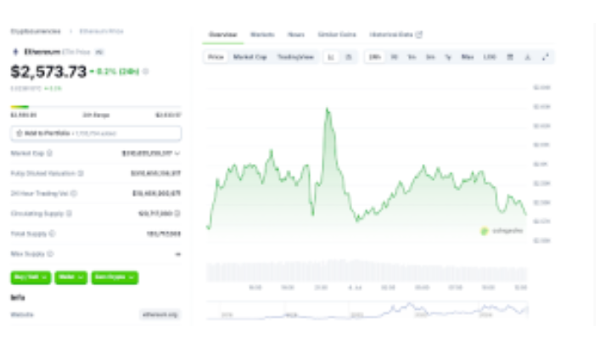Open the calendar date-range icon
The image size is (600, 337).
[x=510, y=57]
